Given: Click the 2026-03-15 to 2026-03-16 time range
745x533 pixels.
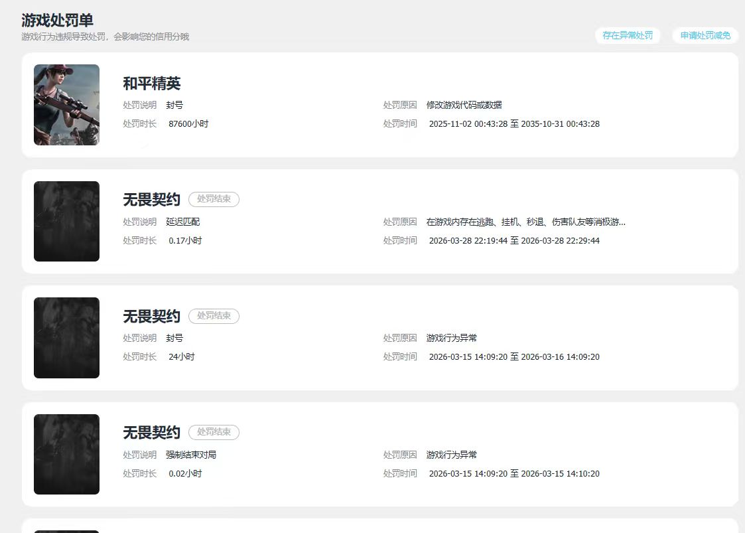Looking at the screenshot, I should [x=514, y=356].
